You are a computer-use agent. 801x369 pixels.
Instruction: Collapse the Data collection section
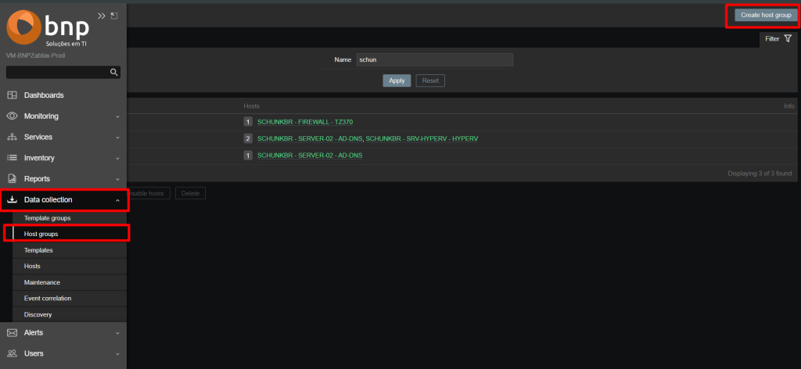coord(117,200)
